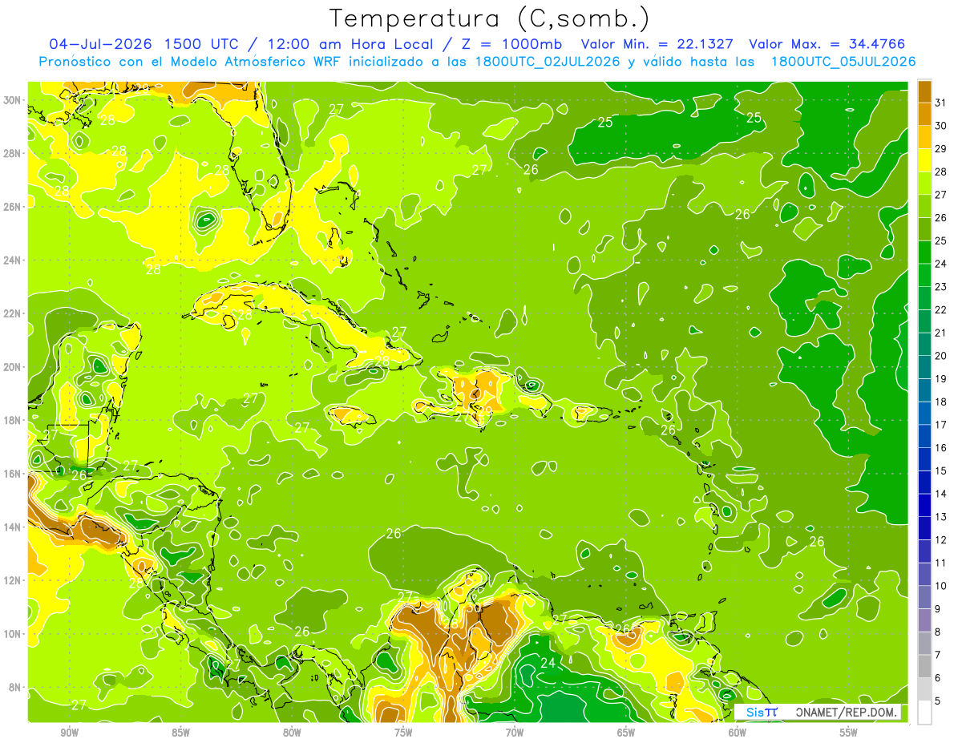Viewport: 962px width, 743px height.
Task: Click the contour label 24 over Venezuela
Action: (x=548, y=663)
